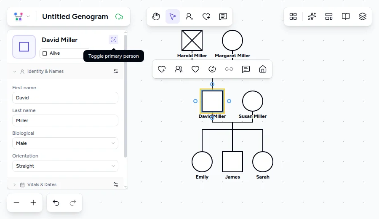Click the Untitled Genogram title

[x=75, y=16]
